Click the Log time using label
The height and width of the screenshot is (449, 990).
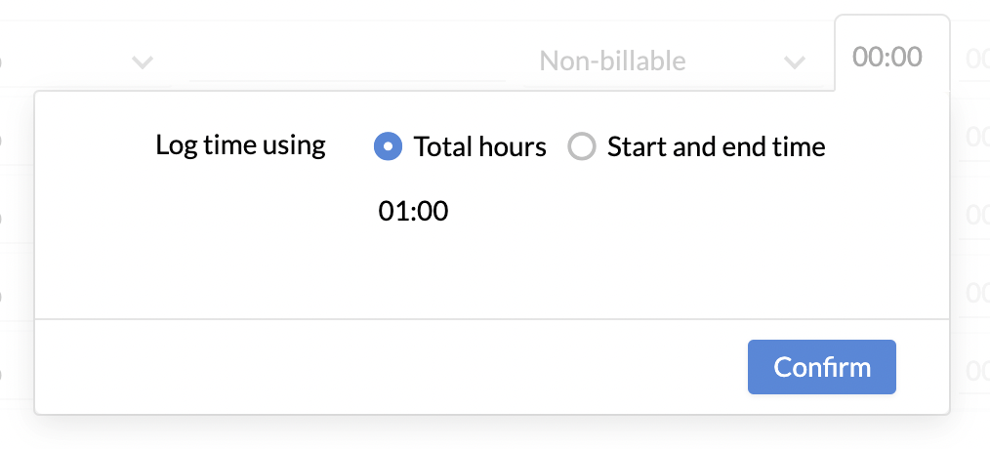(x=240, y=145)
